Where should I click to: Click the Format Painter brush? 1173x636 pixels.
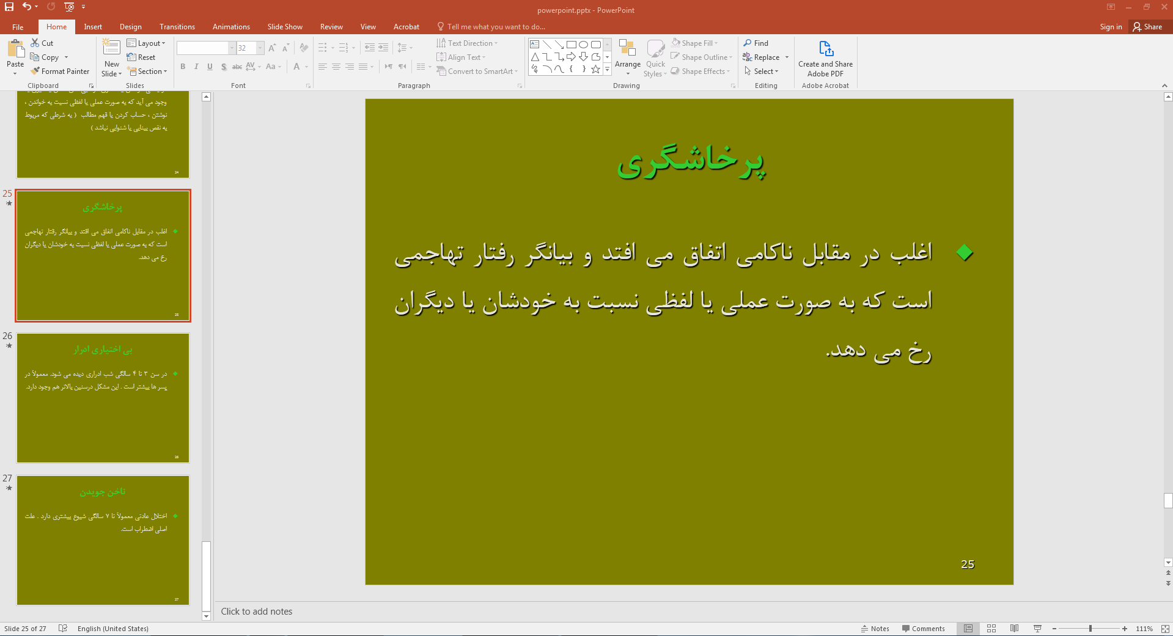click(60, 71)
